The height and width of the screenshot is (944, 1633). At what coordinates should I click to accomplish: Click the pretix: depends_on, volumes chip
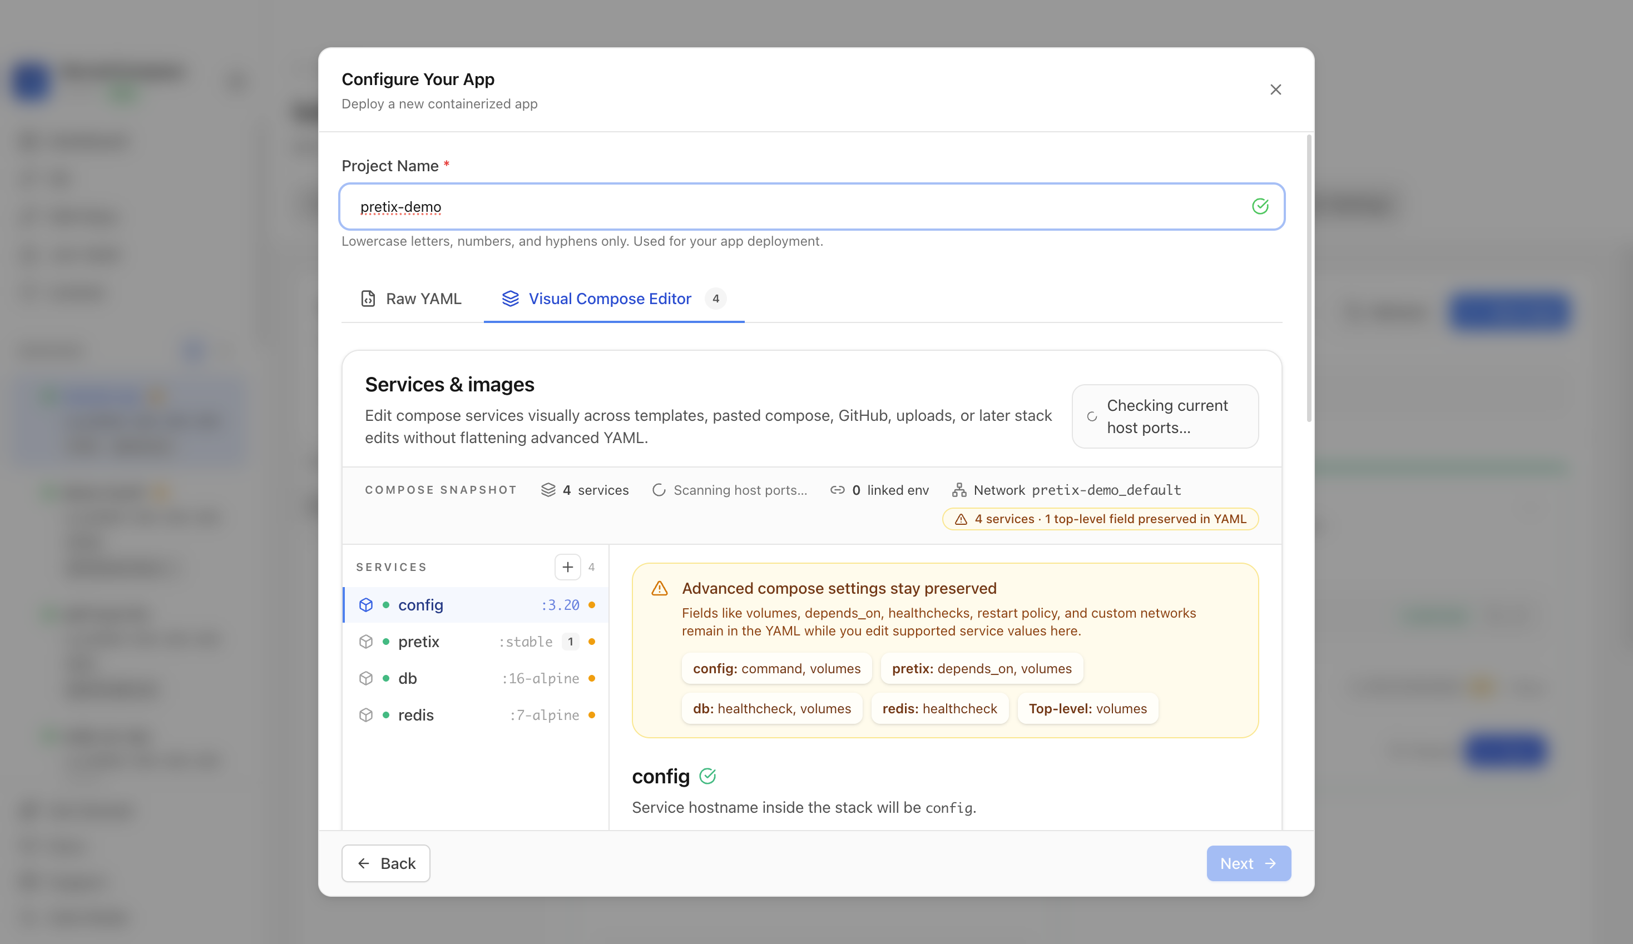point(982,669)
